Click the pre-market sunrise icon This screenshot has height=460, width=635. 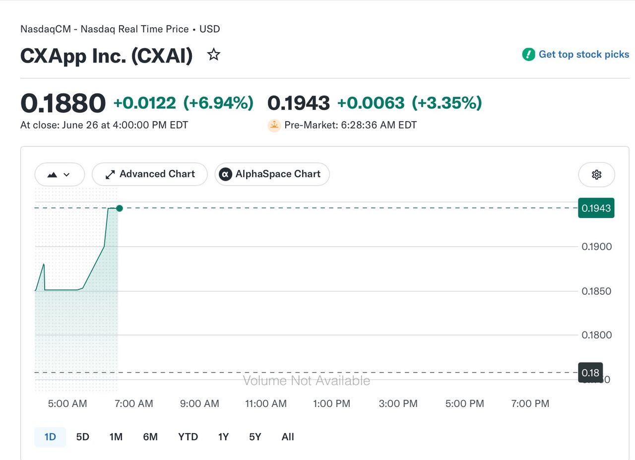pos(274,126)
